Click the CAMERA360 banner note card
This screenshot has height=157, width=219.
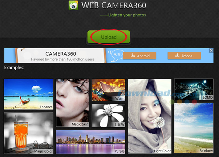(x=61, y=56)
